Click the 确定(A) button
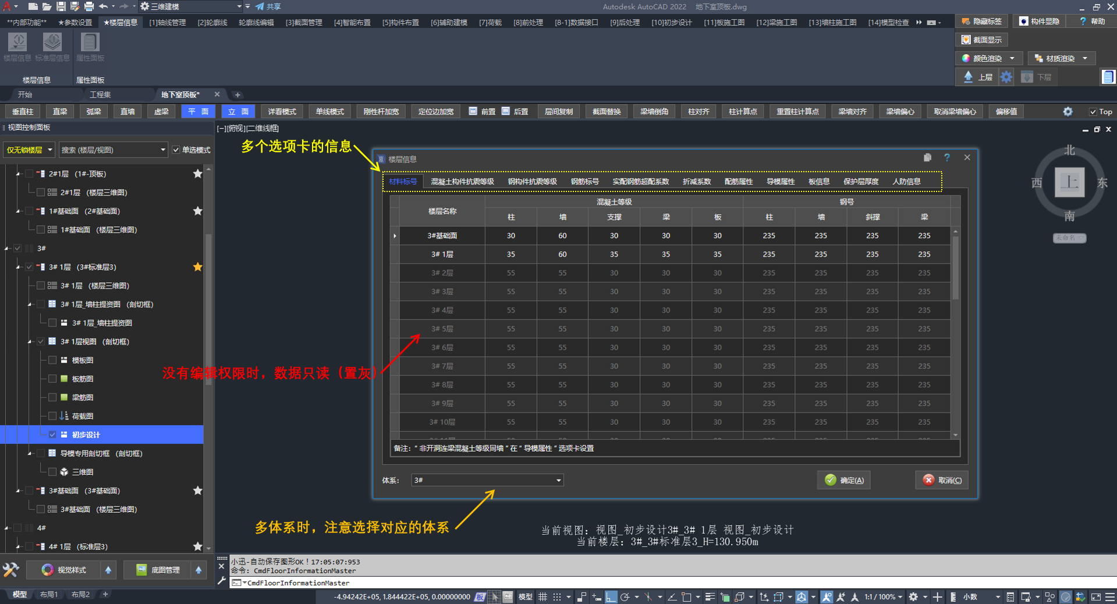The height and width of the screenshot is (604, 1117). (844, 480)
